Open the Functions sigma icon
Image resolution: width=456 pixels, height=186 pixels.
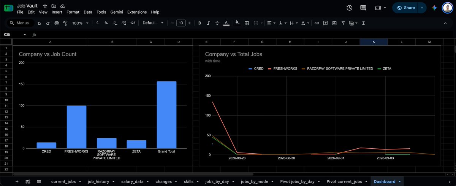364,23
